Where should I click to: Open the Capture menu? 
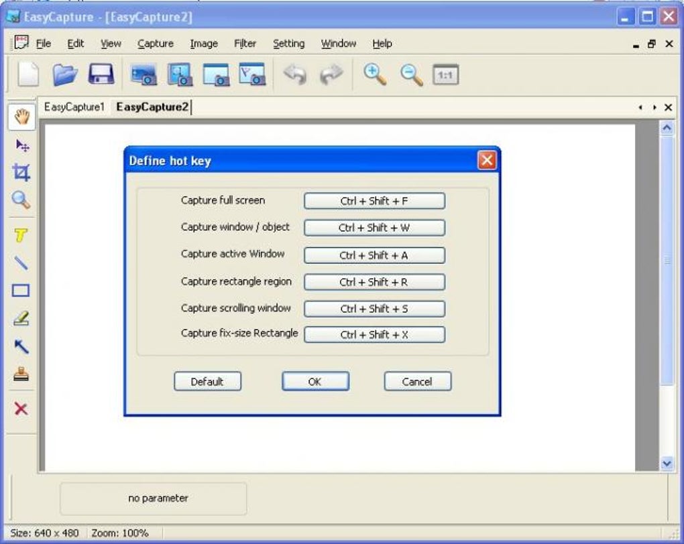(x=156, y=44)
